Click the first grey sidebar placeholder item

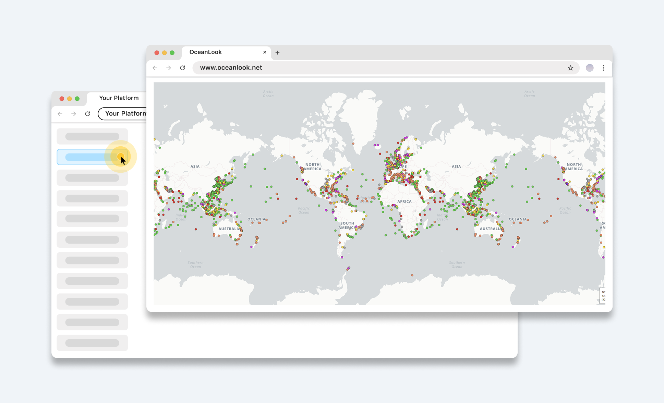92,136
